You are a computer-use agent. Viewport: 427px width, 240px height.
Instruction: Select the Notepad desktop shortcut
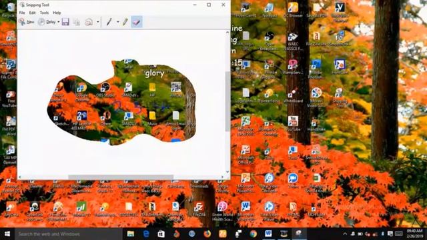tap(270, 10)
